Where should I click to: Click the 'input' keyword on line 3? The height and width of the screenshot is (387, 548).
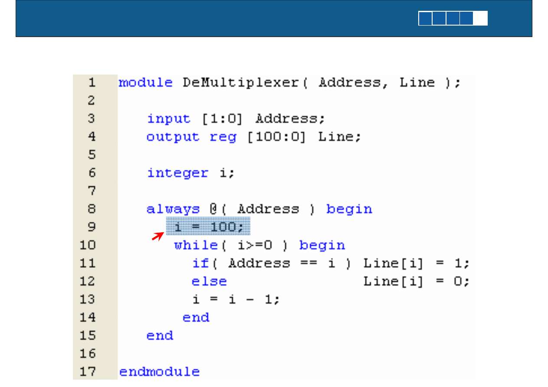click(168, 119)
